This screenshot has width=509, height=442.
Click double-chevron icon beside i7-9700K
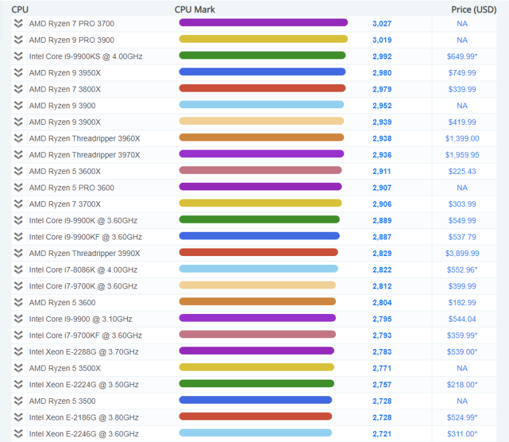(x=18, y=286)
